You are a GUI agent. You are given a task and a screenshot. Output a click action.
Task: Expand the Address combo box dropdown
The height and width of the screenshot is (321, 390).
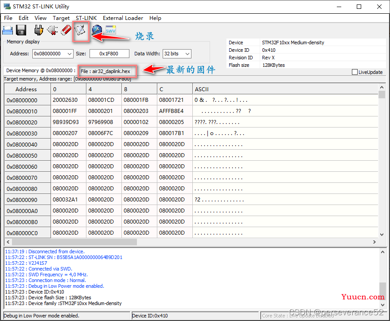[70, 54]
